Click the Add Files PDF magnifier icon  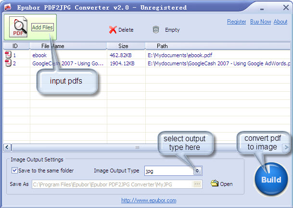pyautogui.click(x=18, y=27)
